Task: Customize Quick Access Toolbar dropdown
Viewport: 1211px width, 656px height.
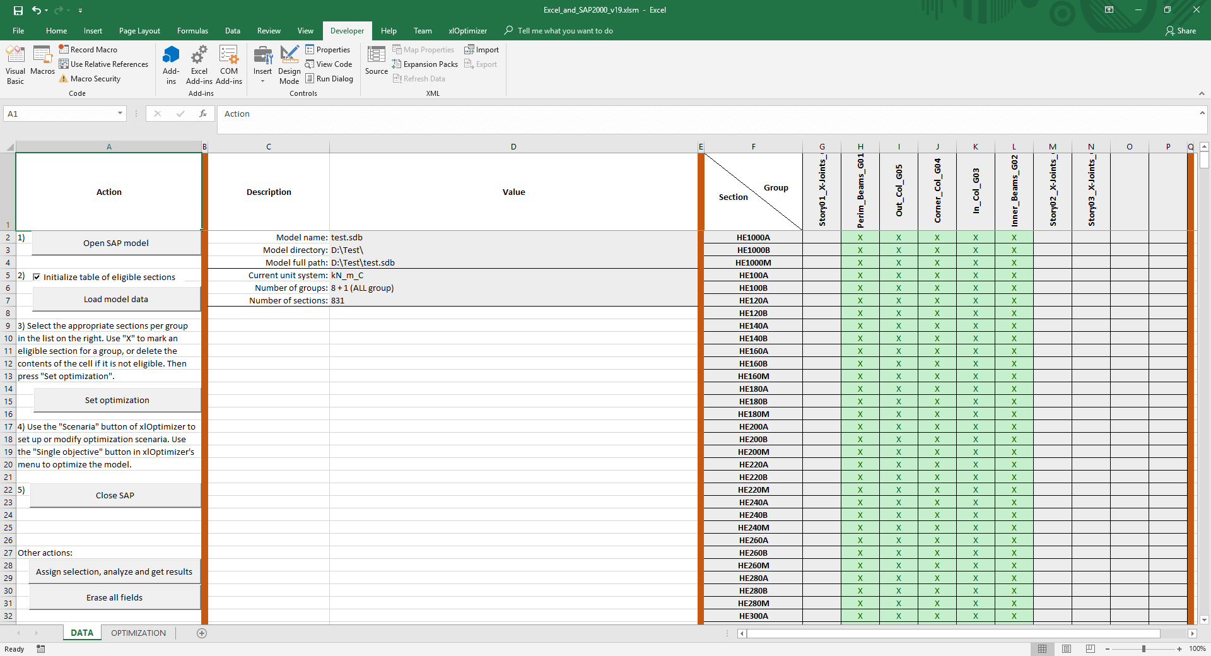Action: (x=80, y=11)
